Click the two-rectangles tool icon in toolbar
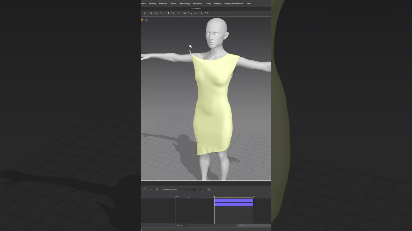The width and height of the screenshot is (412, 231). tap(190, 13)
